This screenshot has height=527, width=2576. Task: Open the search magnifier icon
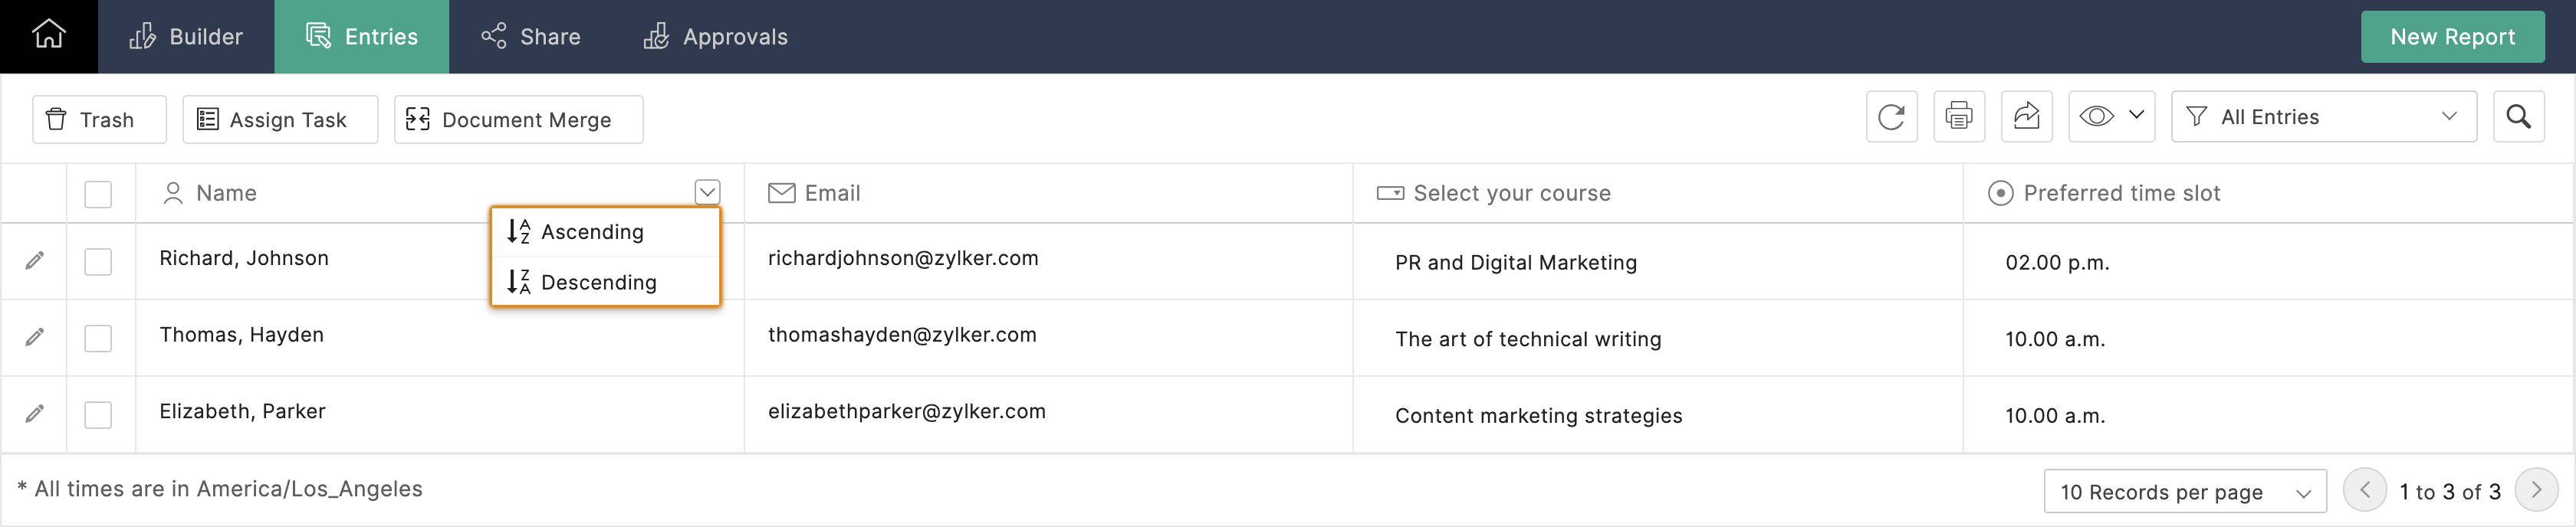(2518, 117)
